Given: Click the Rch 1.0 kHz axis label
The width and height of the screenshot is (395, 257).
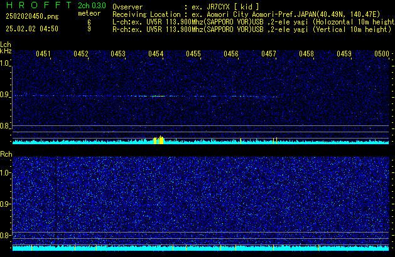Looking at the screenshot, I should click(5, 173).
